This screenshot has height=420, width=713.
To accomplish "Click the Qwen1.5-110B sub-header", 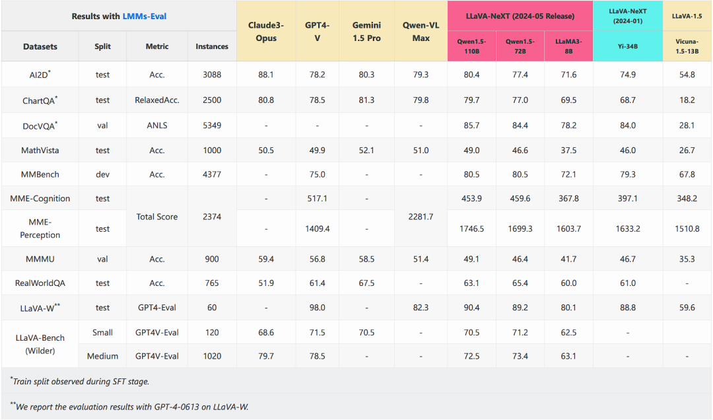I will (471, 46).
